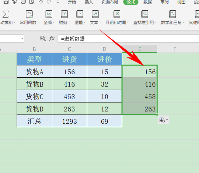Click the fill handle of the E selection

point(157,115)
